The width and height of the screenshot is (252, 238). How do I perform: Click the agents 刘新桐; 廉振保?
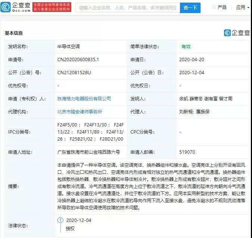tap(194, 112)
